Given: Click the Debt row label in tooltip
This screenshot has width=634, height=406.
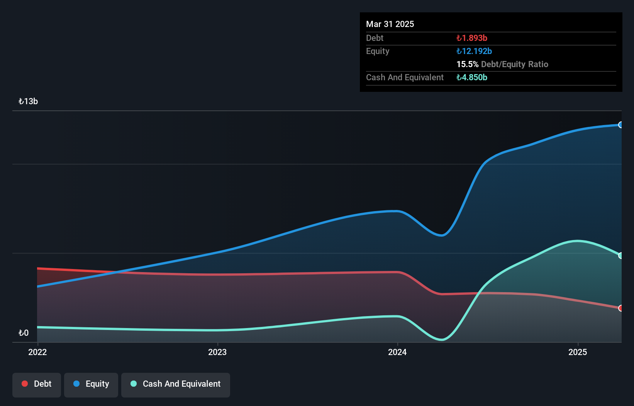Looking at the screenshot, I should click(375, 38).
